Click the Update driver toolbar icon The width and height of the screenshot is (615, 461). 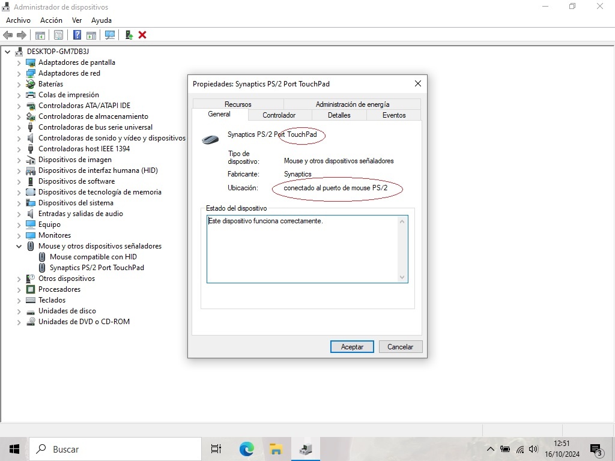[129, 35]
